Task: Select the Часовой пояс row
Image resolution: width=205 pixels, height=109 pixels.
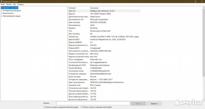Action: (x=104, y=85)
